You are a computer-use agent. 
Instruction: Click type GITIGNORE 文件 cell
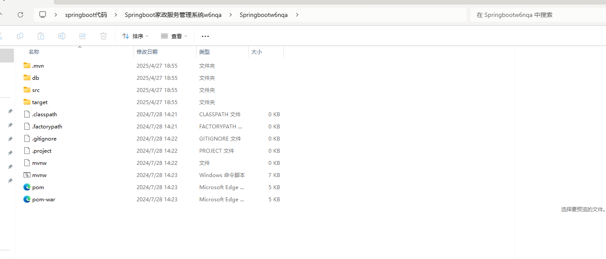point(220,139)
